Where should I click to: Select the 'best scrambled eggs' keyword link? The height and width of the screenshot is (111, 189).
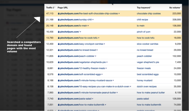pos(147,74)
